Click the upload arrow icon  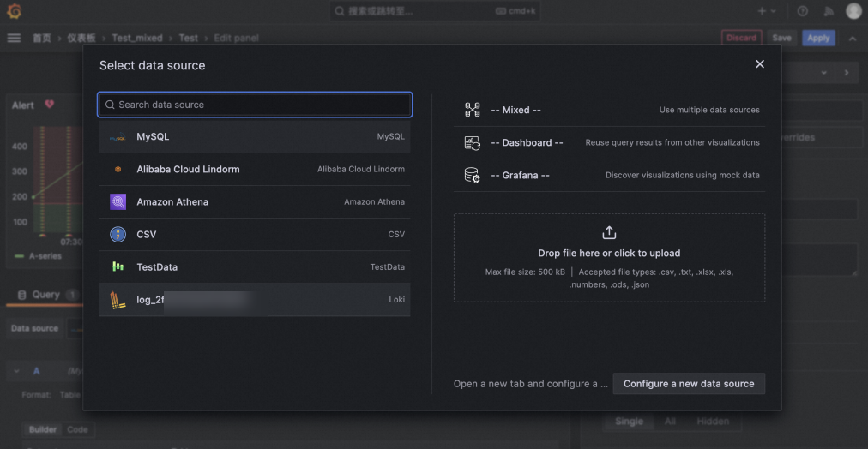click(x=609, y=232)
